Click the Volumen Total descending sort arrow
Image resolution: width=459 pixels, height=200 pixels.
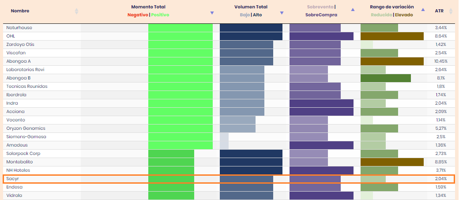point(282,12)
